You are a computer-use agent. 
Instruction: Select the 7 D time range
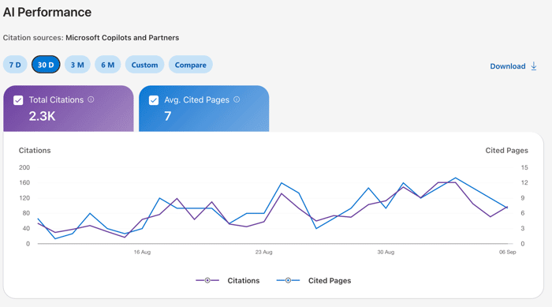pyautogui.click(x=15, y=65)
